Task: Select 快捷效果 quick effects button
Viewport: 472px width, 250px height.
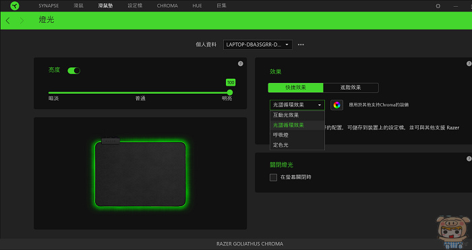Action: 295,88
